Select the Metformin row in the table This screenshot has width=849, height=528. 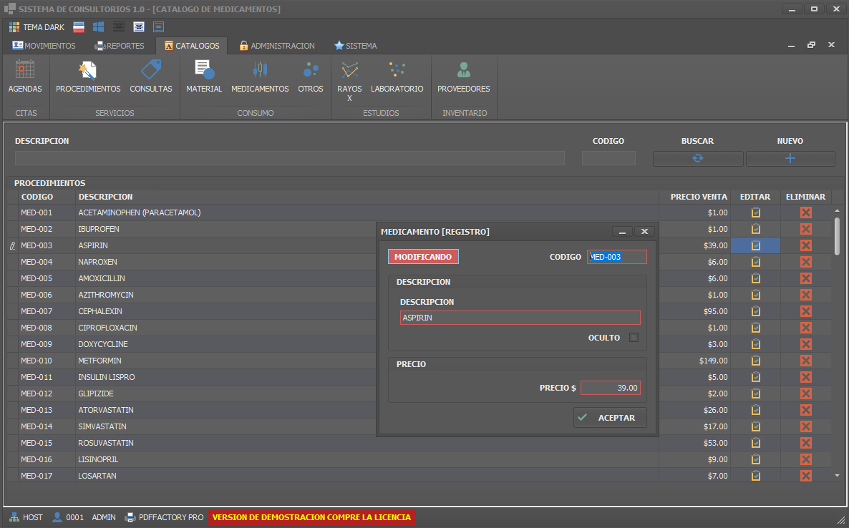[x=100, y=361]
